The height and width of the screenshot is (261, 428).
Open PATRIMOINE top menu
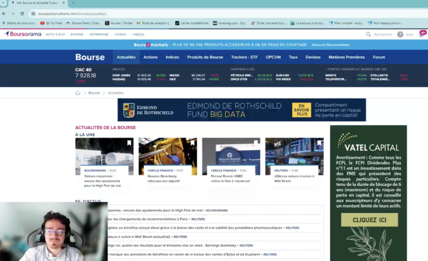click(x=99, y=35)
